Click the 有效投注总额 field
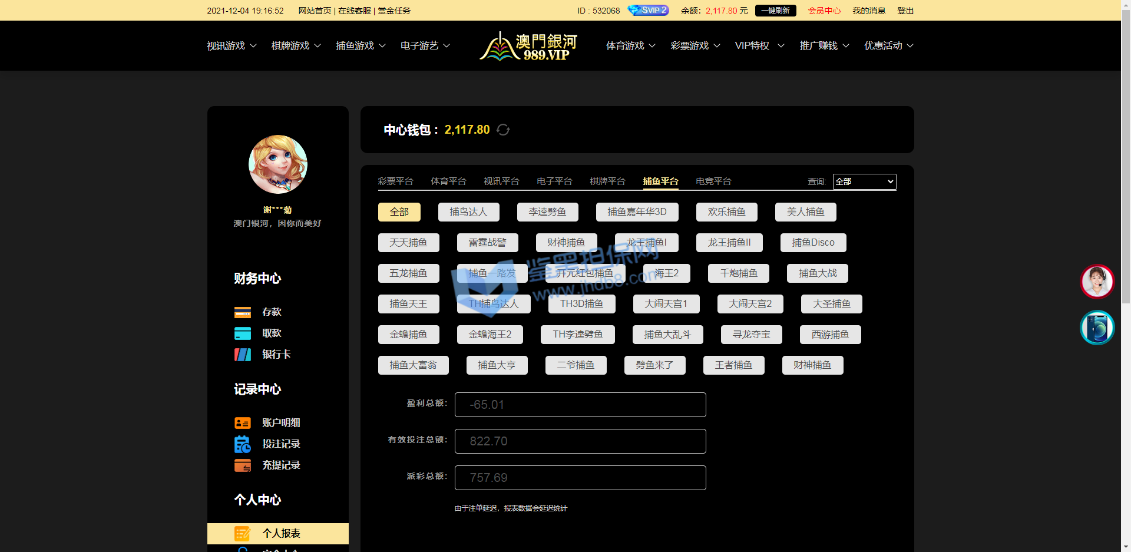This screenshot has height=552, width=1131. coord(580,441)
